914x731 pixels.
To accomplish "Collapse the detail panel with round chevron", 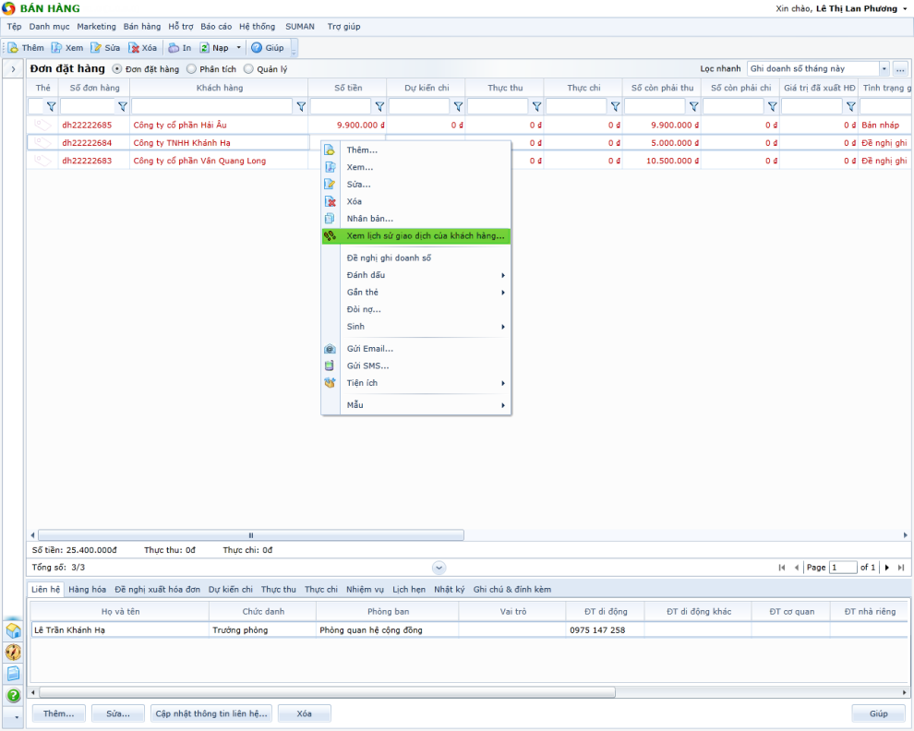I will (x=439, y=568).
